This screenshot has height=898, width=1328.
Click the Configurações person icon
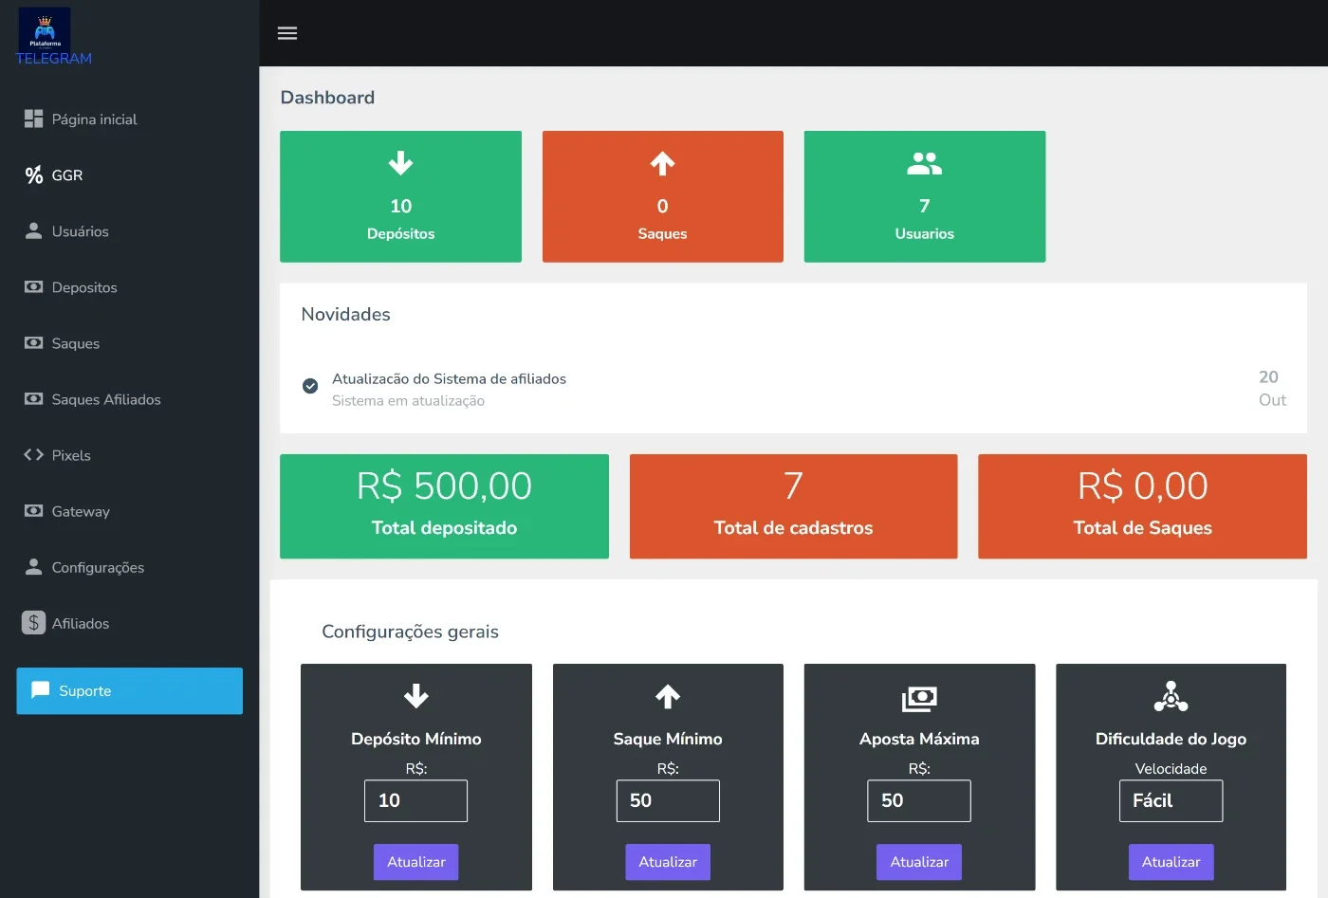[x=33, y=566]
